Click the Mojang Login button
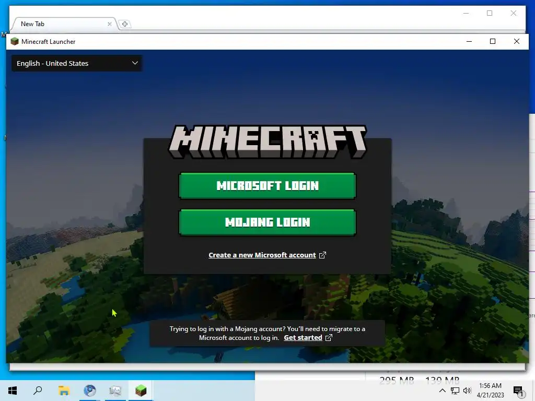 click(267, 222)
